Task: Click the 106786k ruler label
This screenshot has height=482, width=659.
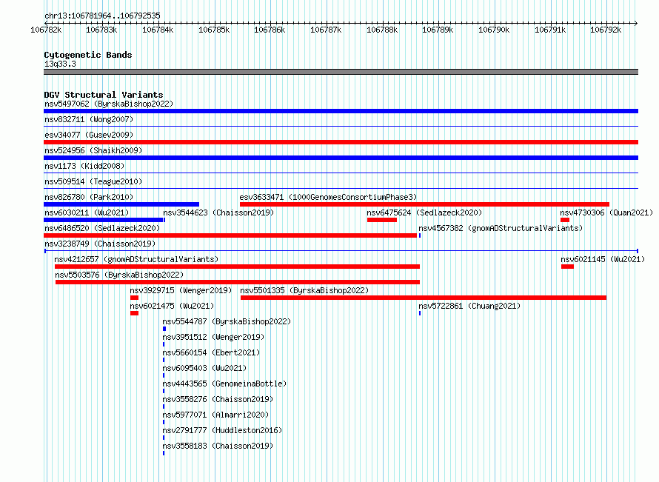Action: [270, 30]
